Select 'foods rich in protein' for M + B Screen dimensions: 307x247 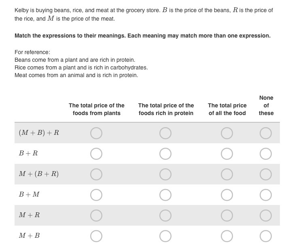(165, 236)
